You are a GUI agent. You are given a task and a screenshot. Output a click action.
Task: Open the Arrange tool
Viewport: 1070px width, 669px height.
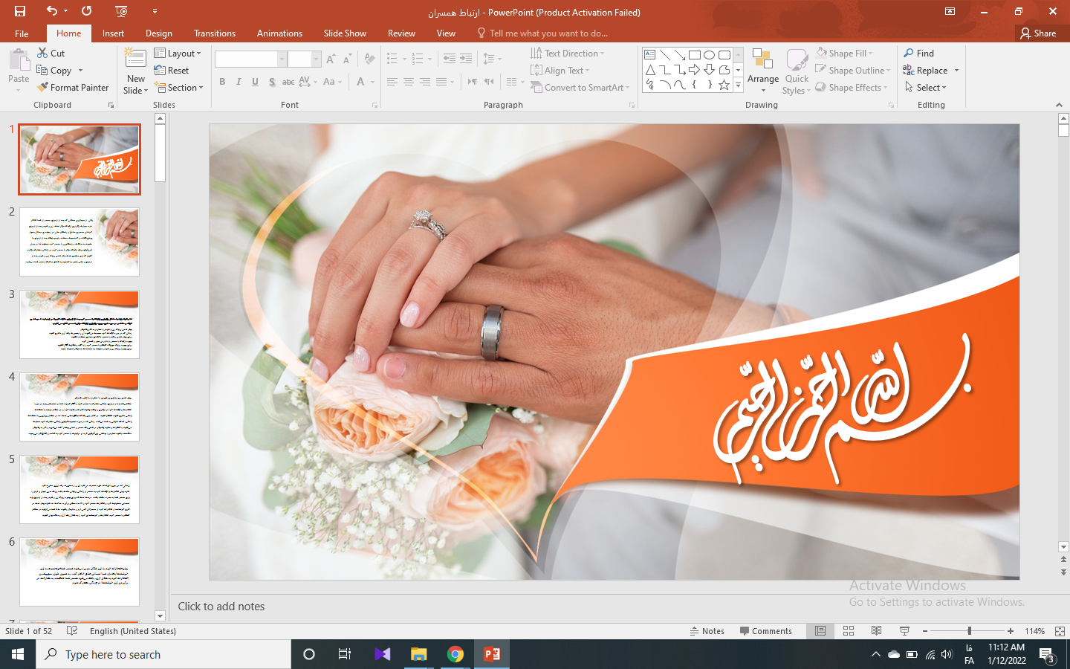(x=762, y=71)
